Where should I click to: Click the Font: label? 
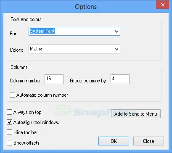click(x=15, y=34)
